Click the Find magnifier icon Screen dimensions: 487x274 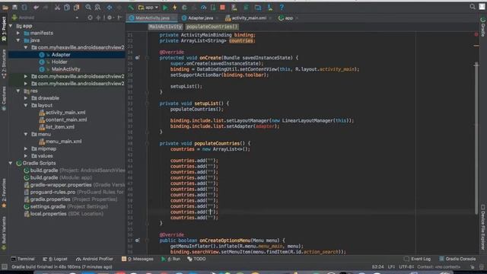point(88,7)
